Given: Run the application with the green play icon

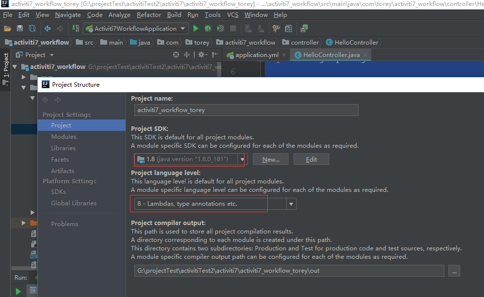Looking at the screenshot, I should click(196, 28).
